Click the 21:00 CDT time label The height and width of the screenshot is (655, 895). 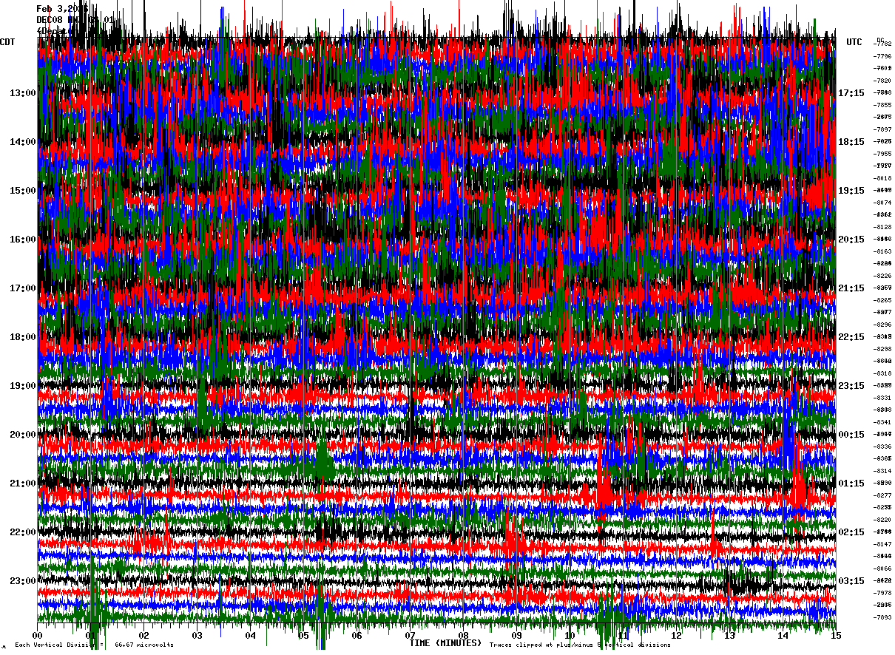click(22, 483)
